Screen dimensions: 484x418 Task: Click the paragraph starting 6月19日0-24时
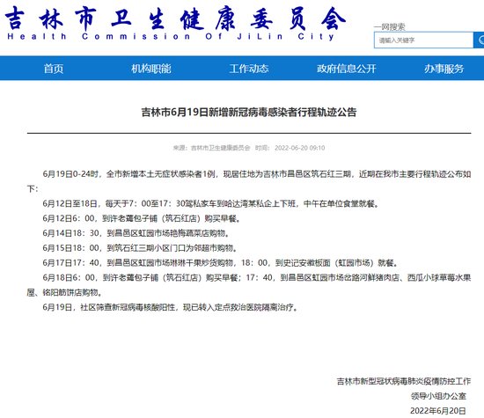[x=249, y=181]
